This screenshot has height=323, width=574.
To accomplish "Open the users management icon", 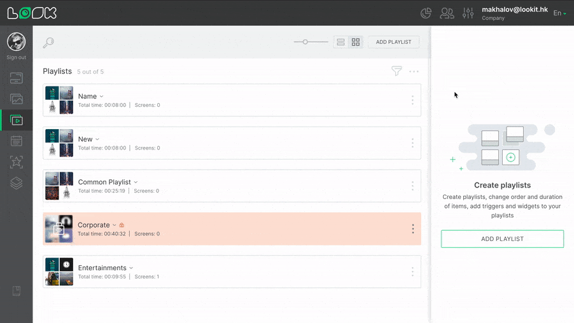I will coord(447,13).
